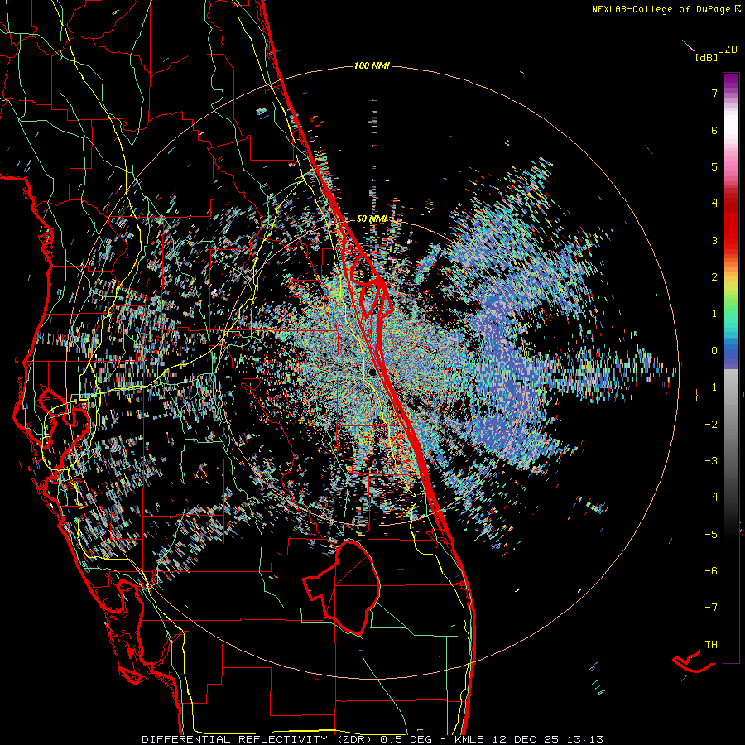Select the -4 value on the color scale

point(711,497)
